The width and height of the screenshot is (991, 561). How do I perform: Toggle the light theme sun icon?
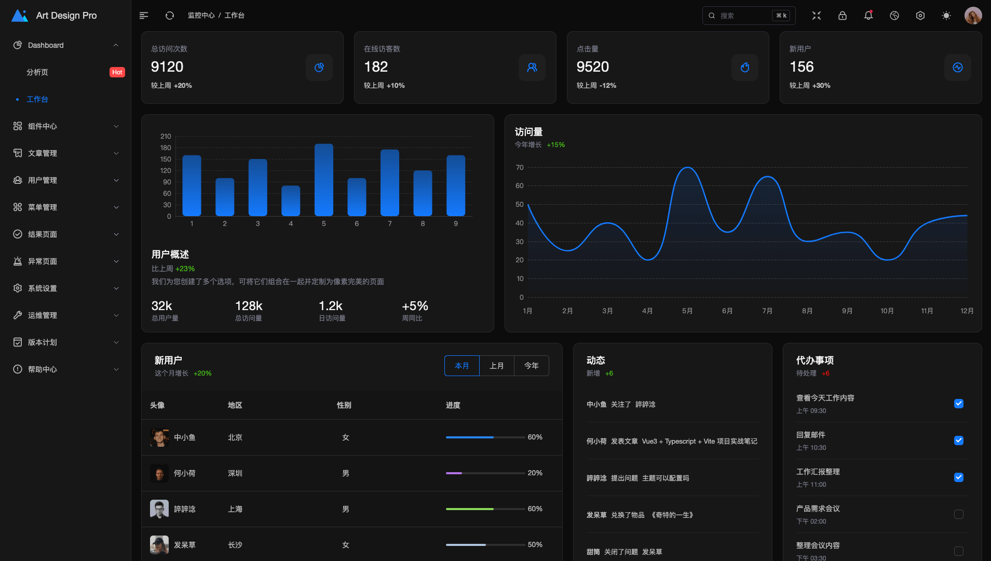tap(946, 16)
